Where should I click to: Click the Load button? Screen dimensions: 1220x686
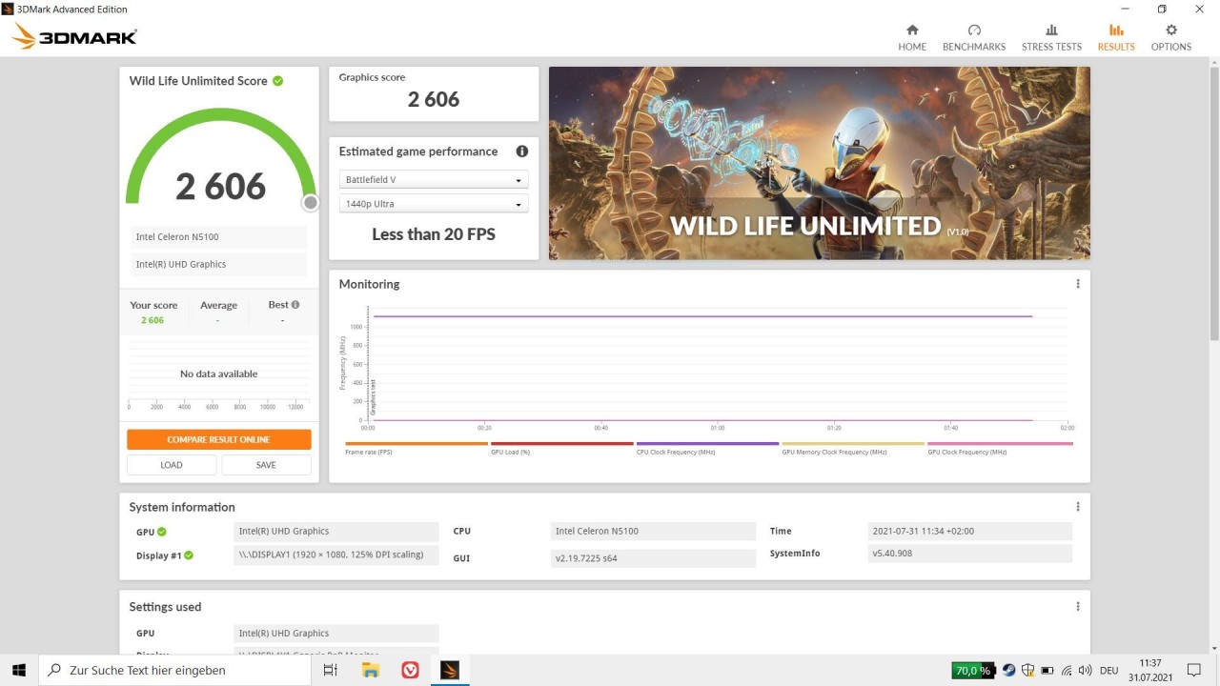pyautogui.click(x=172, y=465)
